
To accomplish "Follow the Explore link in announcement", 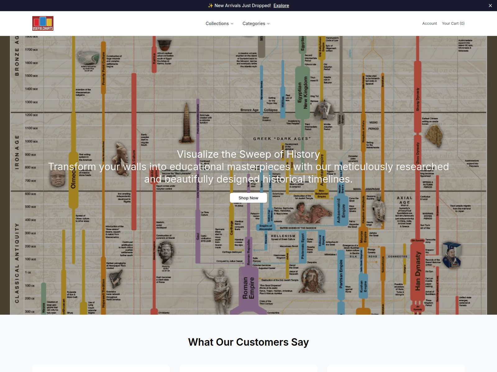I will click(281, 6).
